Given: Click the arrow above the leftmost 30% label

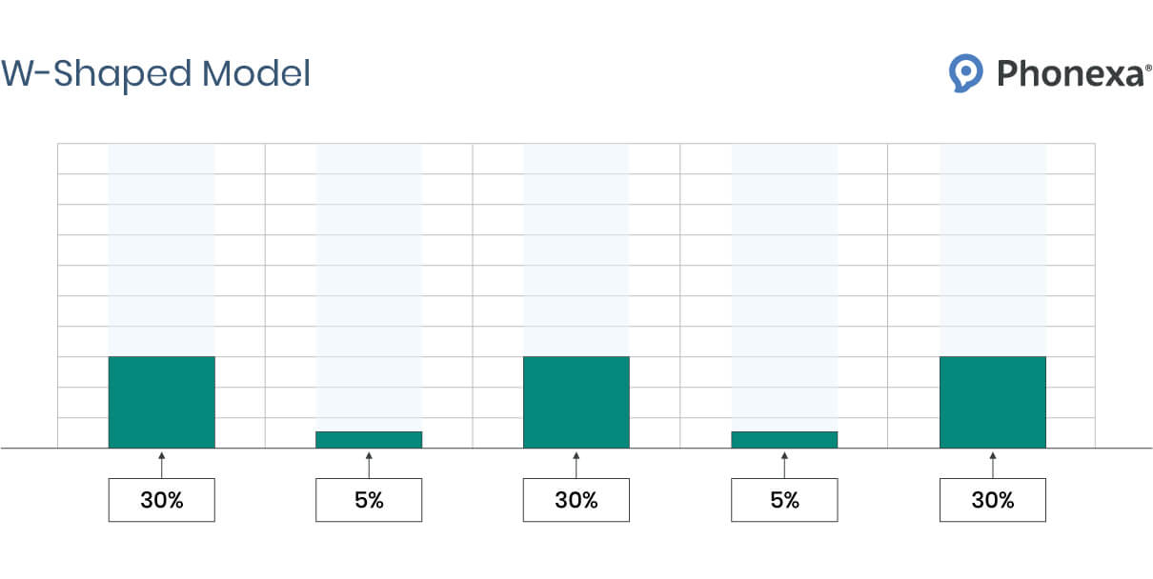Looking at the screenshot, I should click(x=161, y=465).
